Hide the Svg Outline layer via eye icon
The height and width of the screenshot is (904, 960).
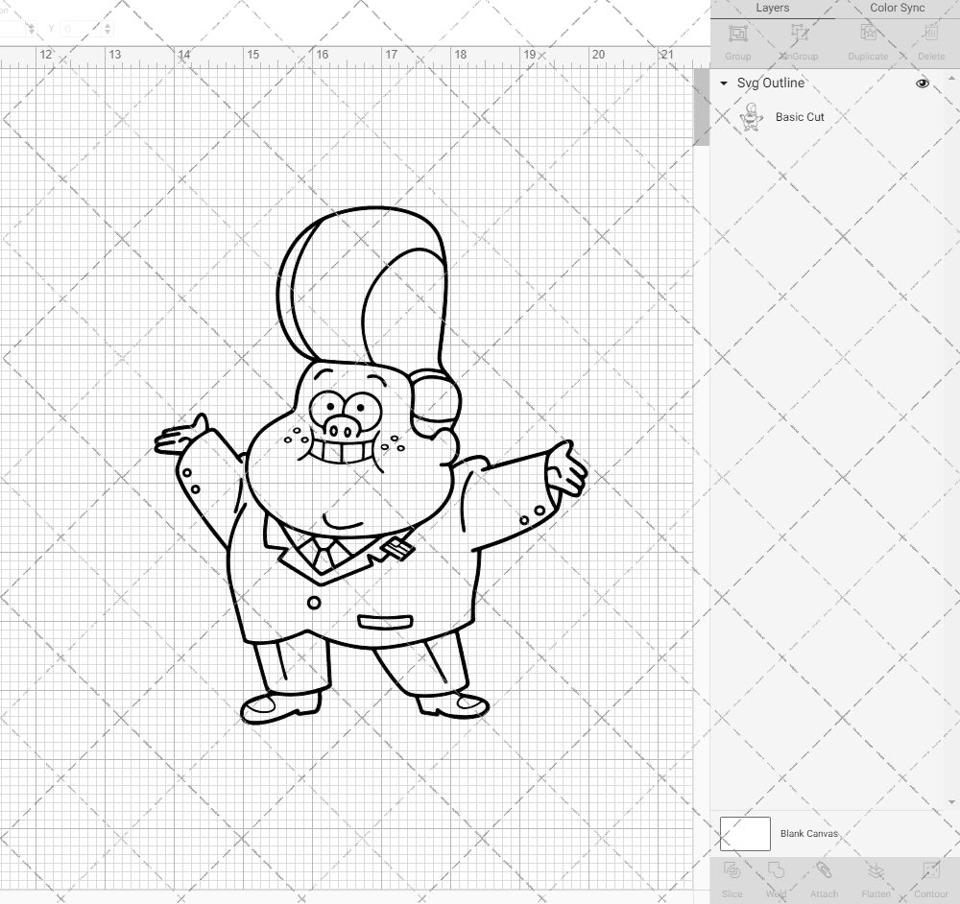click(x=923, y=83)
